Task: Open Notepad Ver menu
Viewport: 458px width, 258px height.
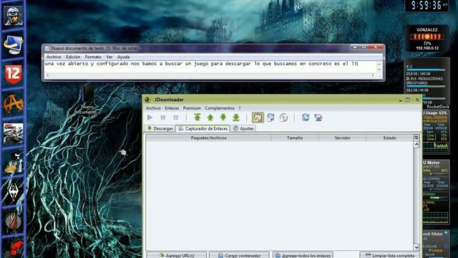Action: 109,57
